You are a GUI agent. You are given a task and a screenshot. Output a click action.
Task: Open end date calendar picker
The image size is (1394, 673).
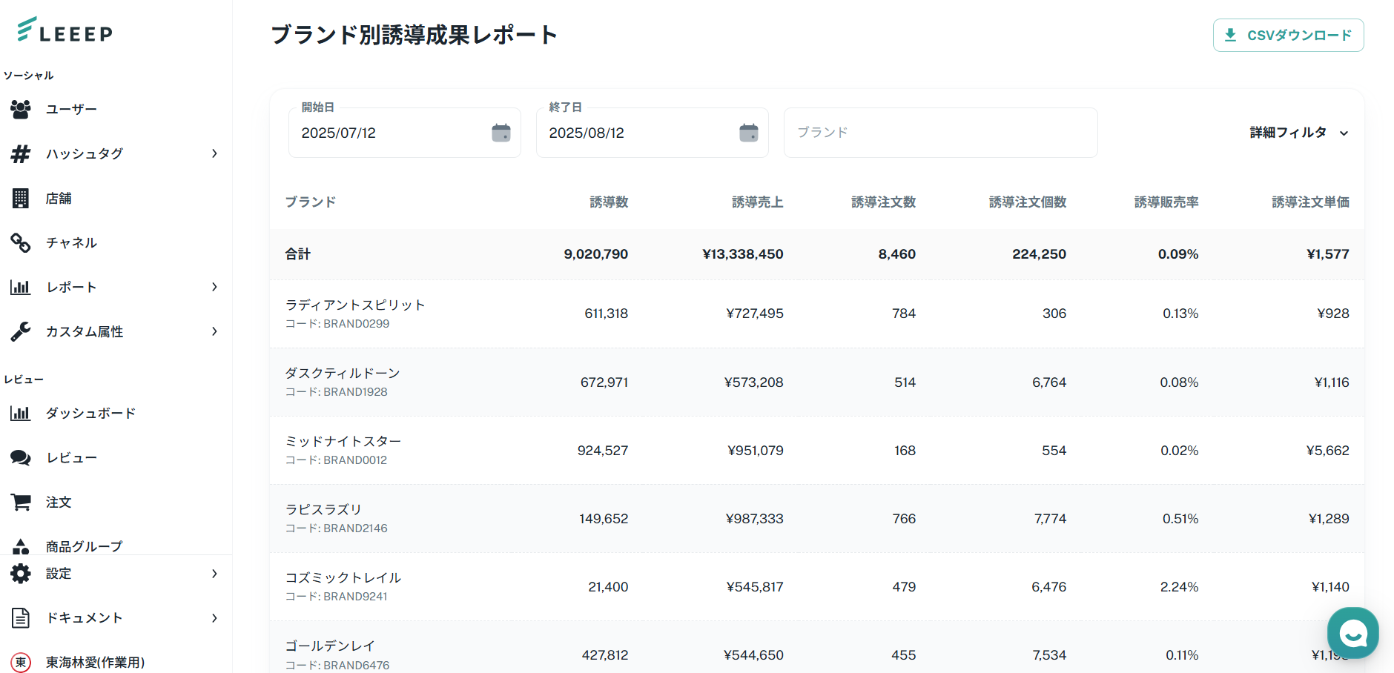[x=749, y=133]
